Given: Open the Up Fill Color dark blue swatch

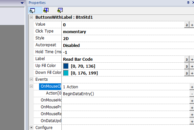Looking at the screenshot, I should coord(66,66).
